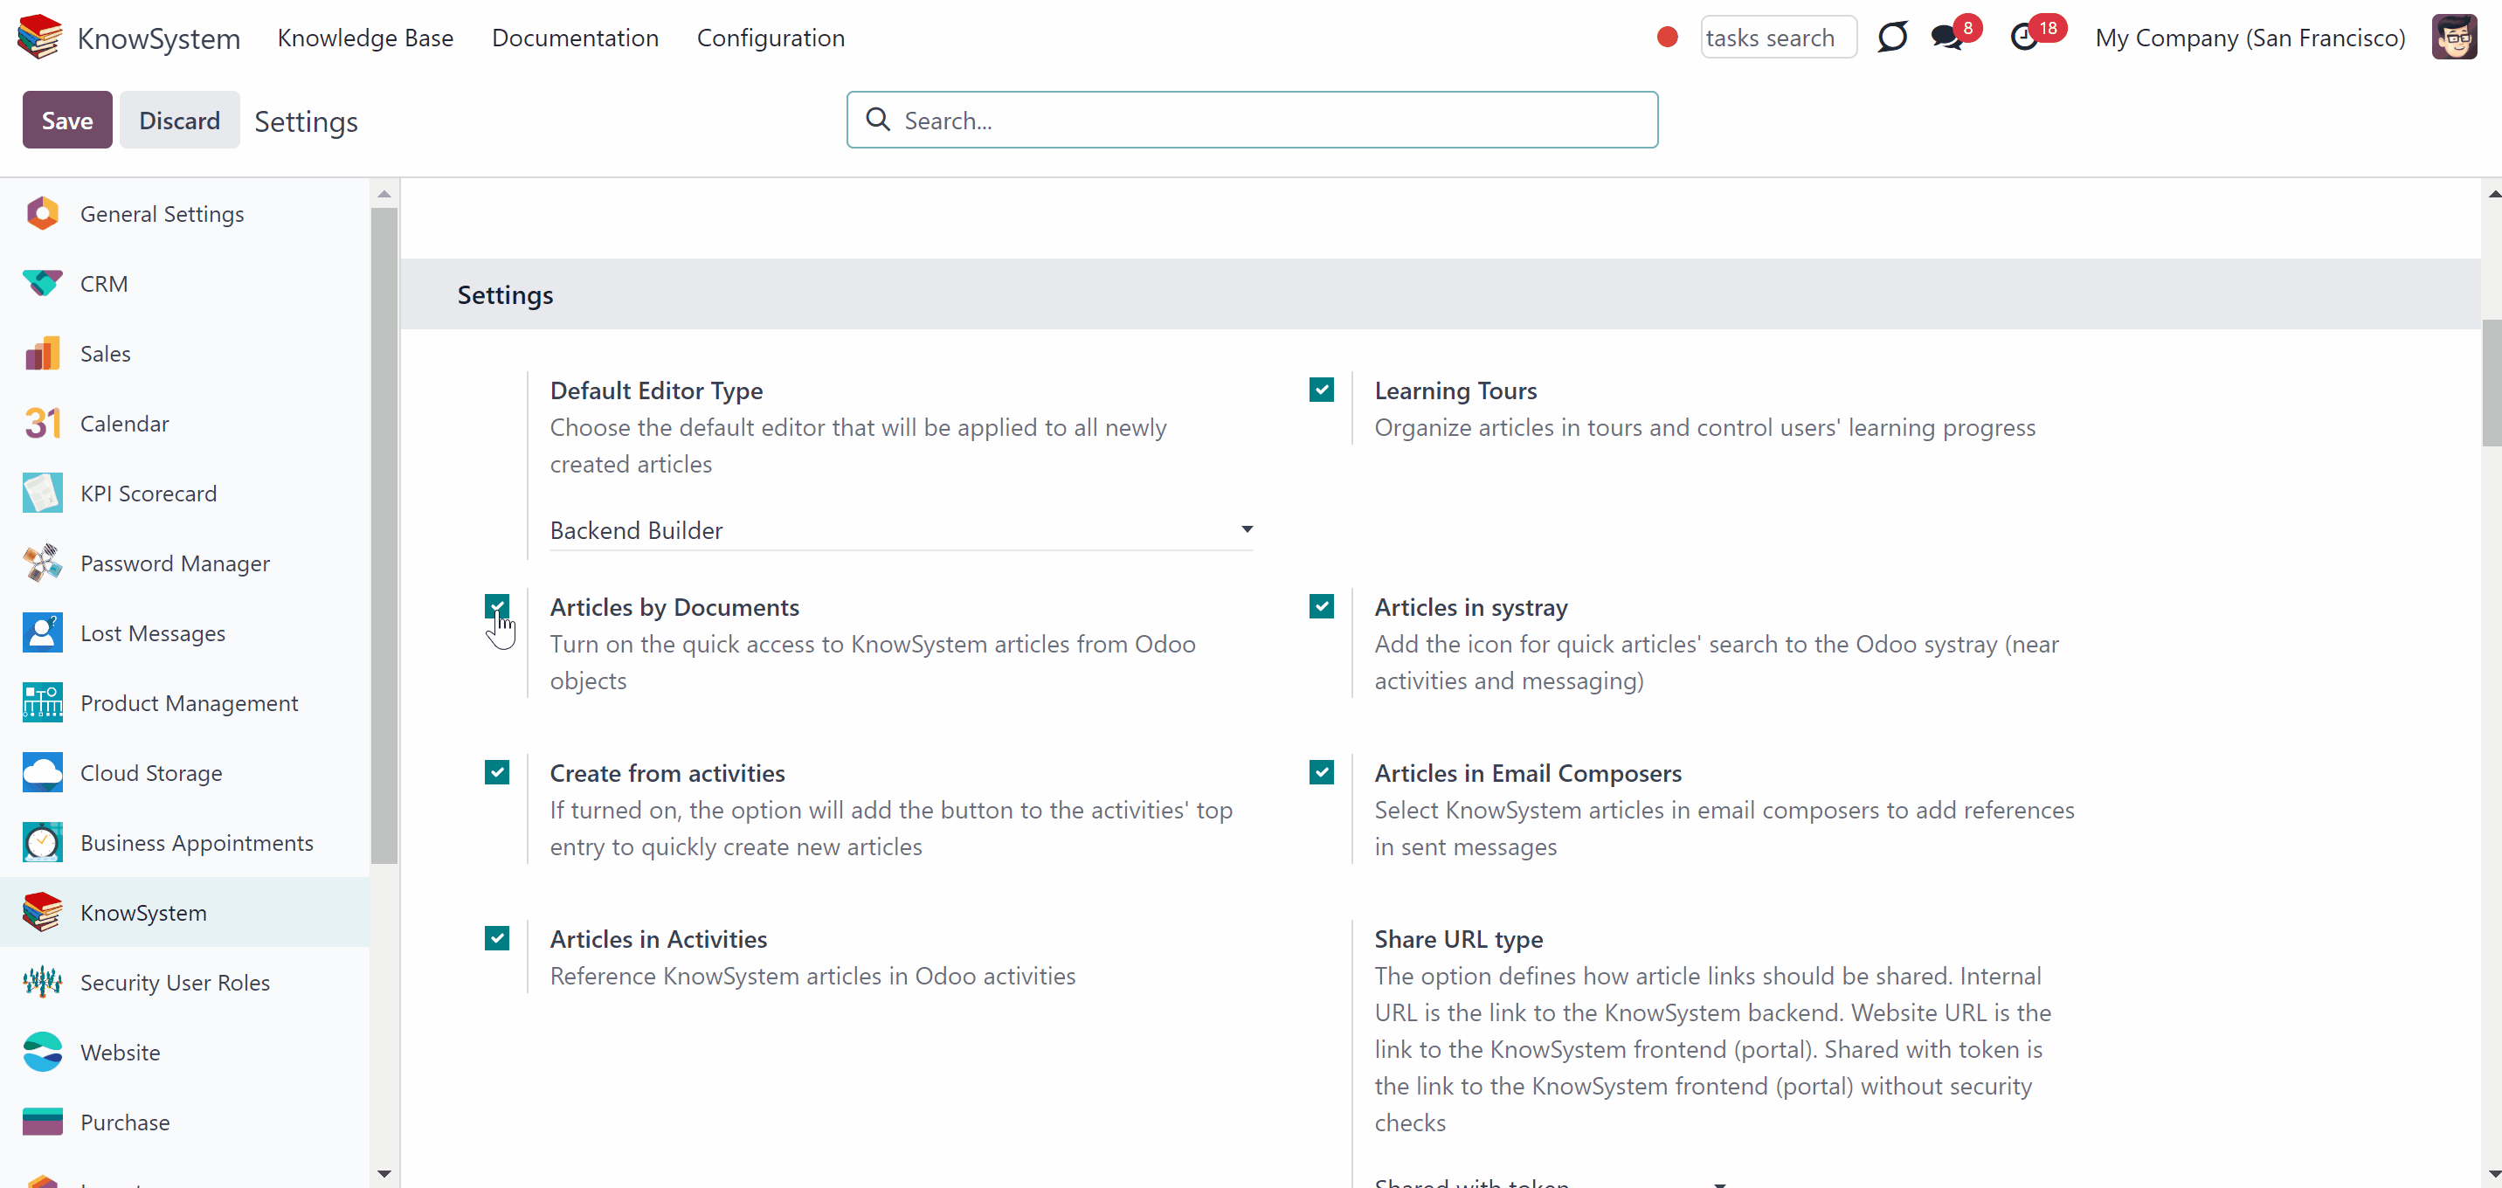The width and height of the screenshot is (2502, 1188).
Task: Open the activities clock icon with 18 badge
Action: click(2025, 38)
